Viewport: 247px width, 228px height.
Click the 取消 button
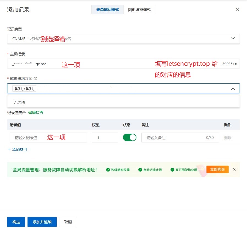tap(68, 222)
